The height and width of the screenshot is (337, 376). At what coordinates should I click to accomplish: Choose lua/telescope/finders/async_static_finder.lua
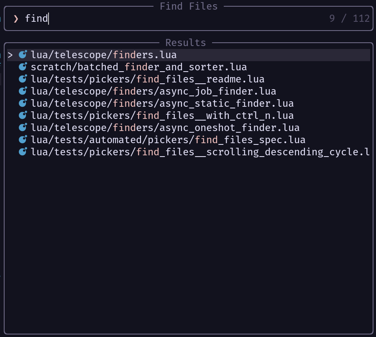[189, 103]
